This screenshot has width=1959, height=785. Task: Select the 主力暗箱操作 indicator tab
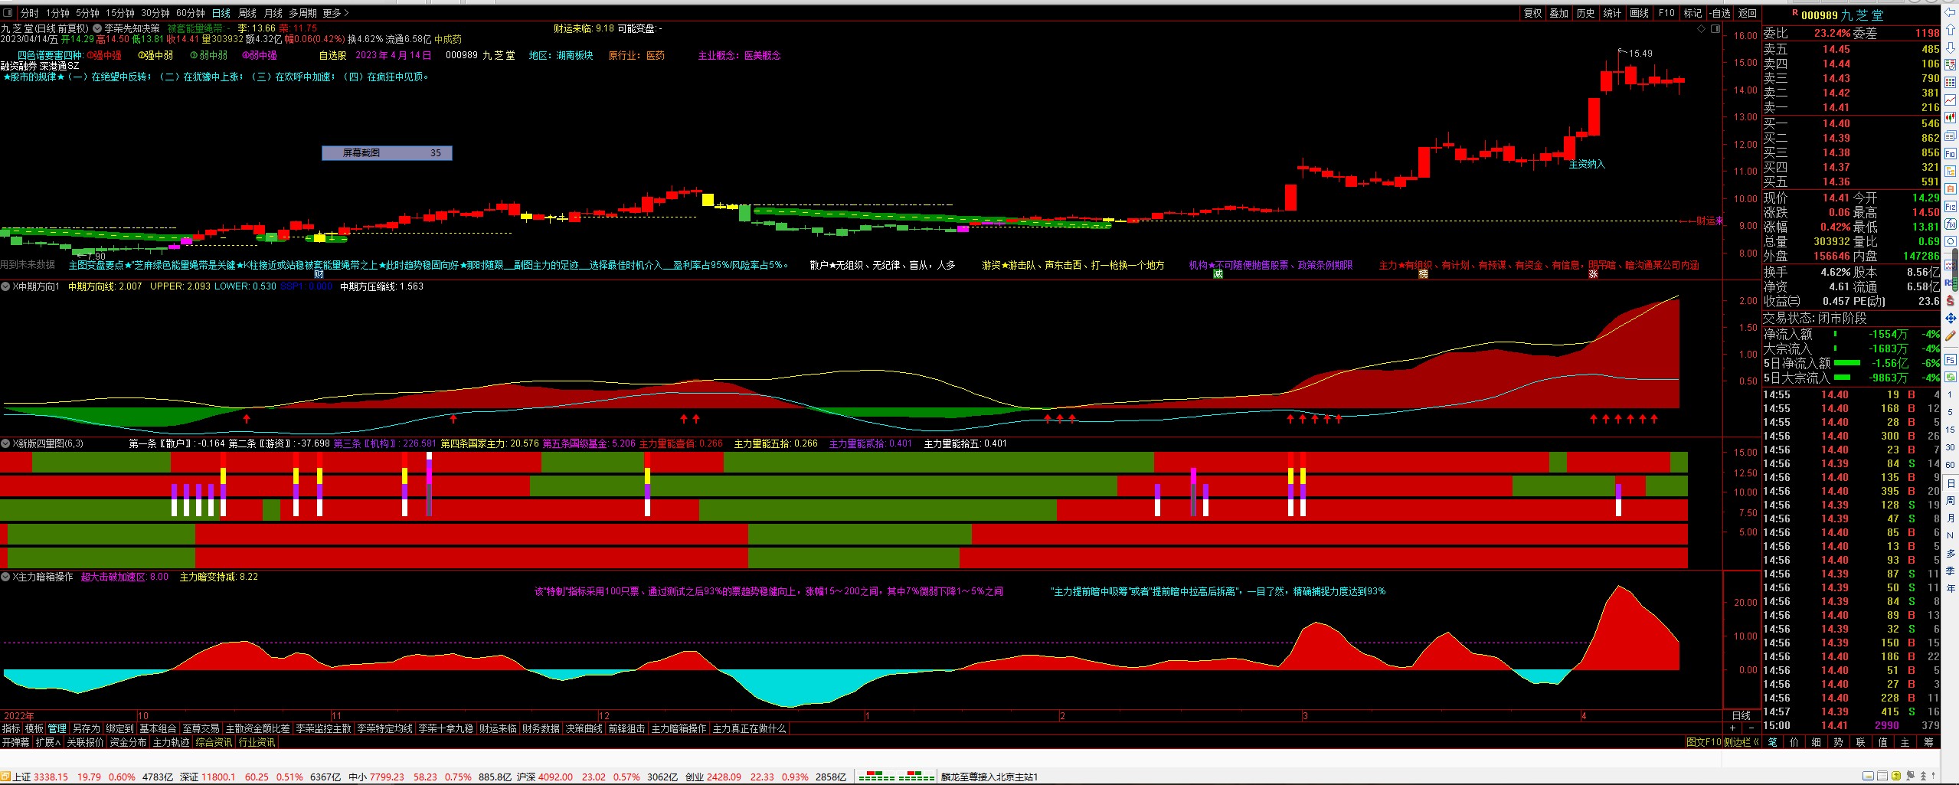(x=679, y=728)
